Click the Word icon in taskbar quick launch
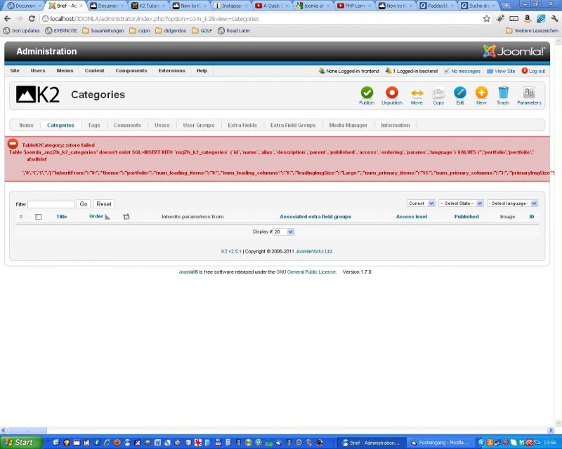Viewport: 562px width, 449px height. point(157,443)
